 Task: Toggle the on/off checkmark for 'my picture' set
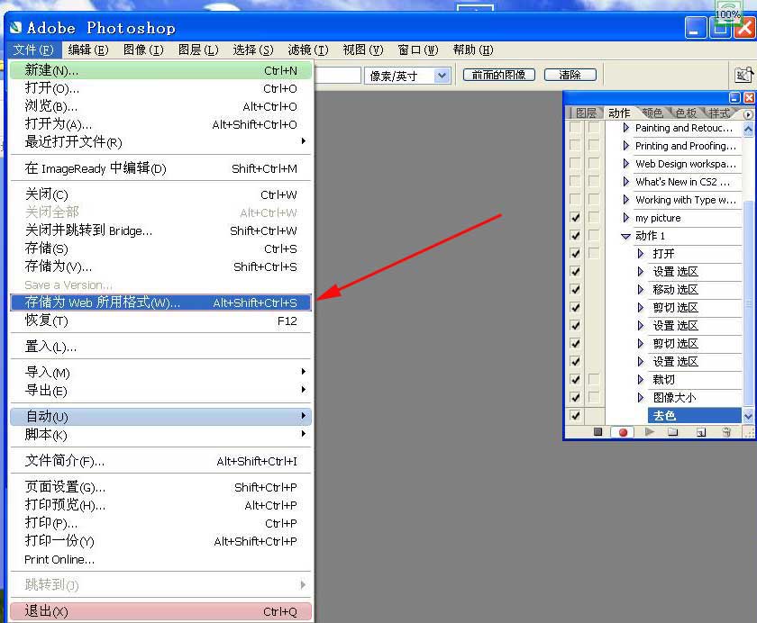coord(575,218)
